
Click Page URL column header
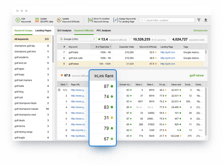pos(79,84)
